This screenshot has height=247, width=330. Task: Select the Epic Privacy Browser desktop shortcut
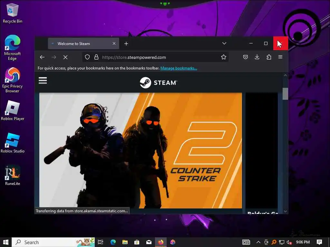(13, 80)
